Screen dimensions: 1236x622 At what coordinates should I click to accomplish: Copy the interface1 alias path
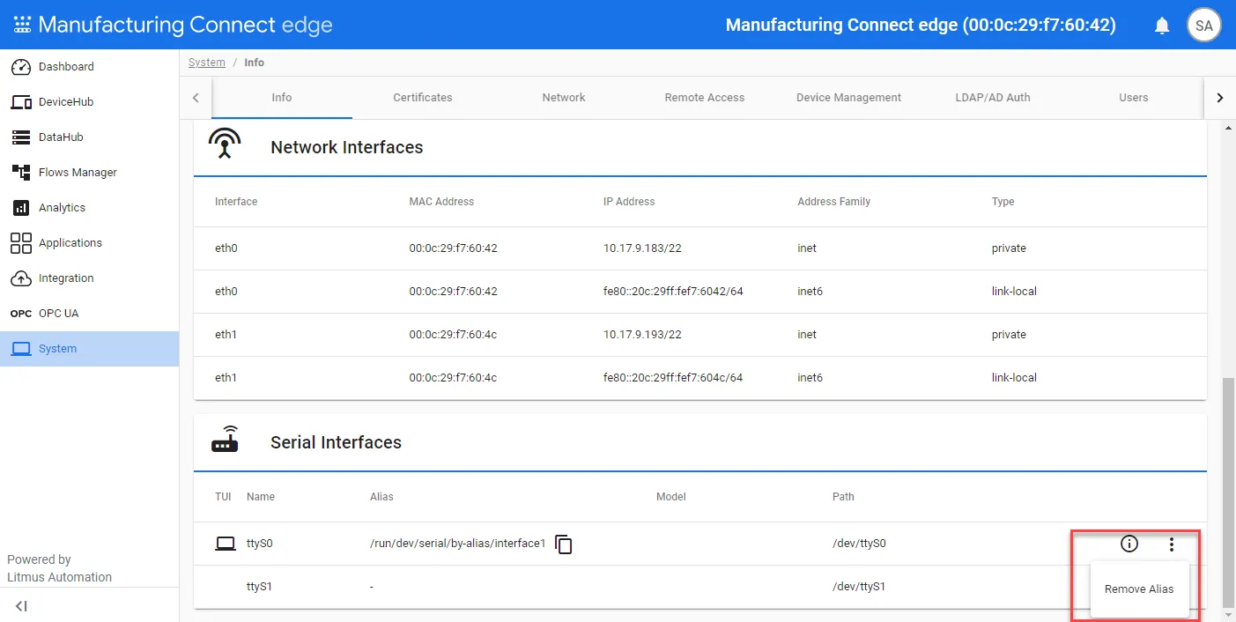(x=564, y=544)
